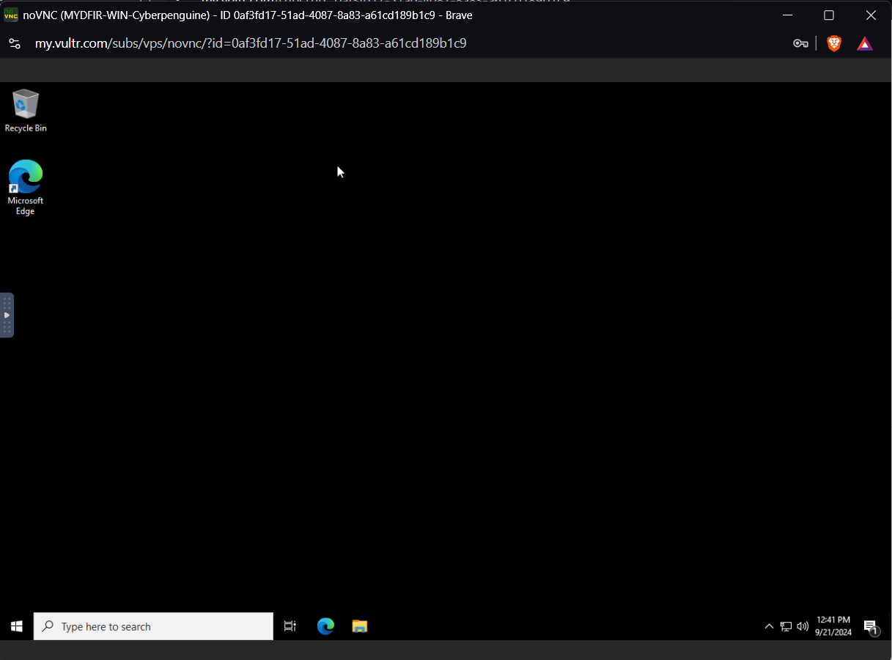Open the volume speaker tray icon

click(803, 626)
